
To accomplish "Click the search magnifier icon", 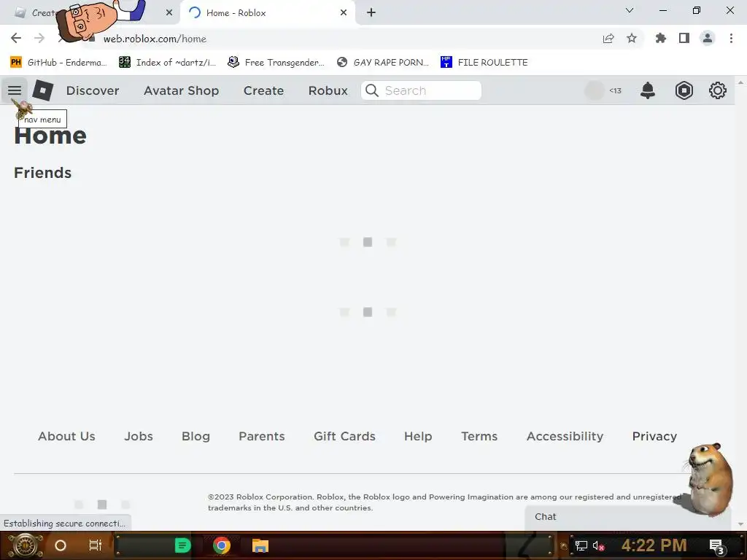I will click(x=371, y=90).
